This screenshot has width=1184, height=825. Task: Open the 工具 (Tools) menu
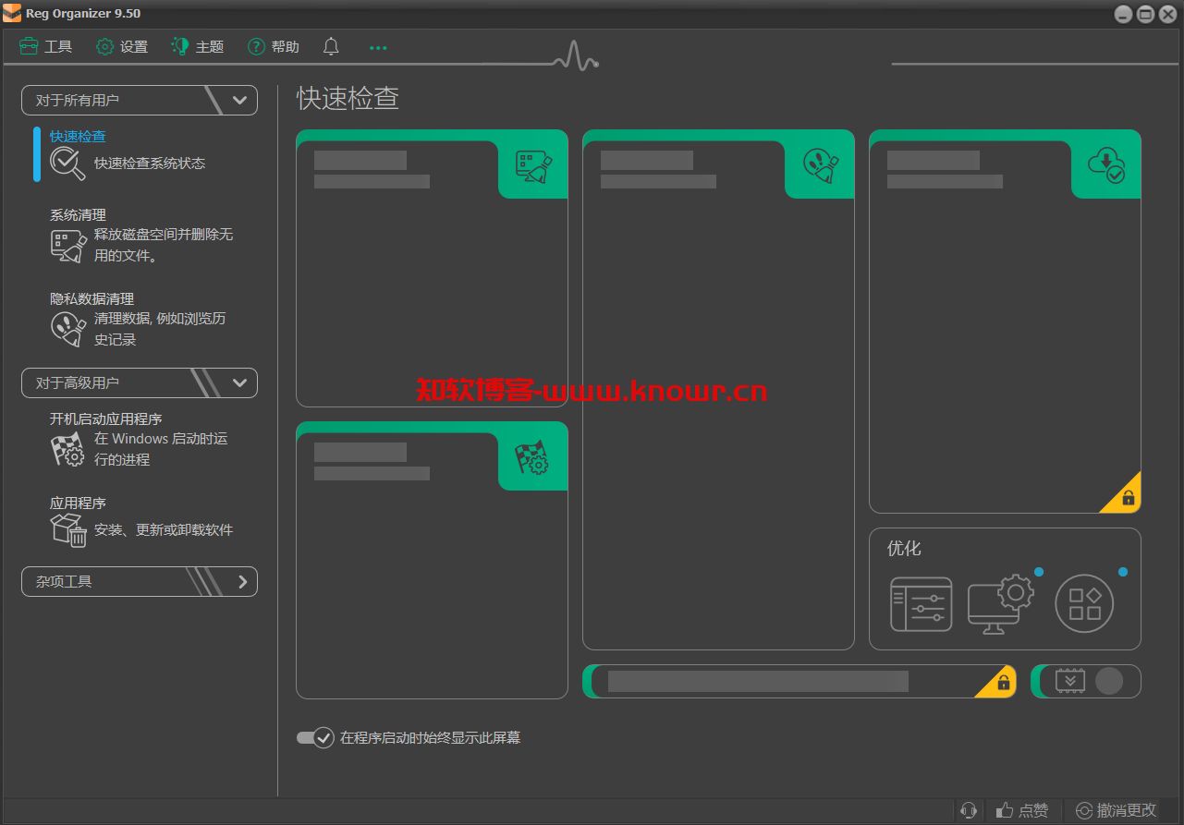(x=45, y=46)
